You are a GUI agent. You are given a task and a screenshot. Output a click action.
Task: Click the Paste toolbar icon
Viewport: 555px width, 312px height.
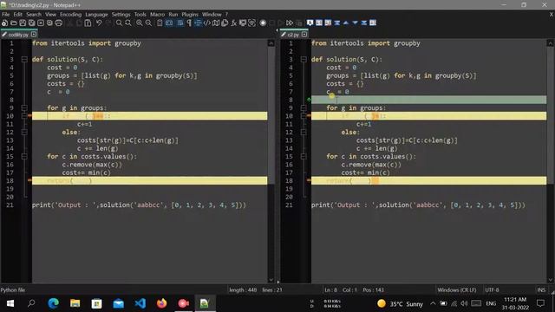click(88, 23)
